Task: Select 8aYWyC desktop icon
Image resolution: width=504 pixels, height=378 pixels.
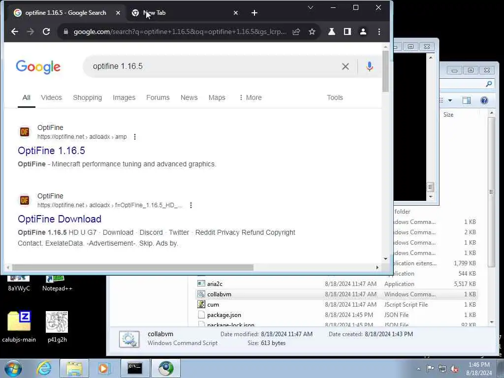Action: click(x=19, y=283)
